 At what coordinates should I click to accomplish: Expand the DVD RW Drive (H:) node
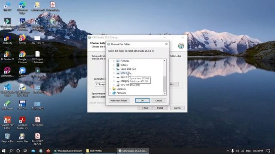[x=114, y=85]
